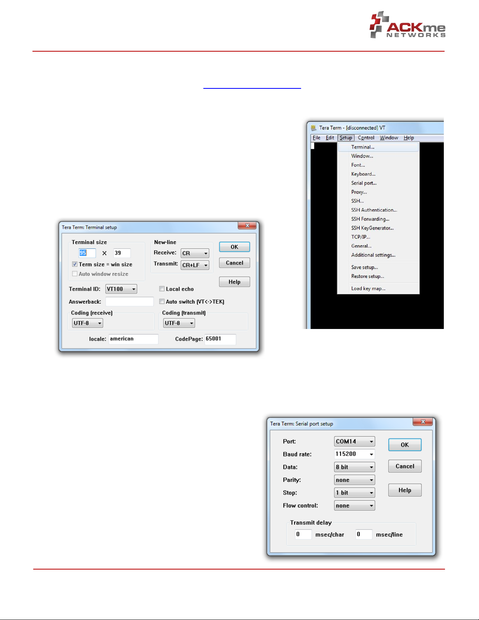Open SSH Forwarding... from the Setup menu
Image resolution: width=479 pixels, height=620 pixels.
coord(378,219)
